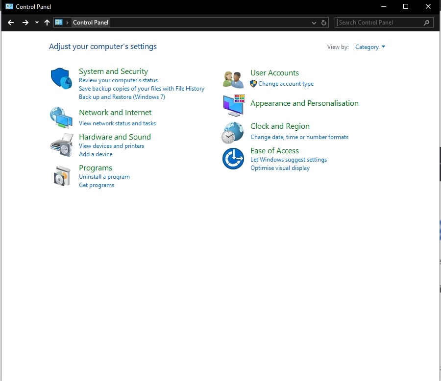Image resolution: width=441 pixels, height=381 pixels.
Task: Click the search magnifier icon
Action: (426, 23)
